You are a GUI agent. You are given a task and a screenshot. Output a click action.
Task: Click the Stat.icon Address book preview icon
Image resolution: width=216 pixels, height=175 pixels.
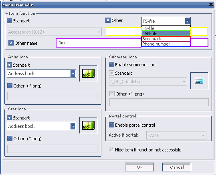[88, 125]
